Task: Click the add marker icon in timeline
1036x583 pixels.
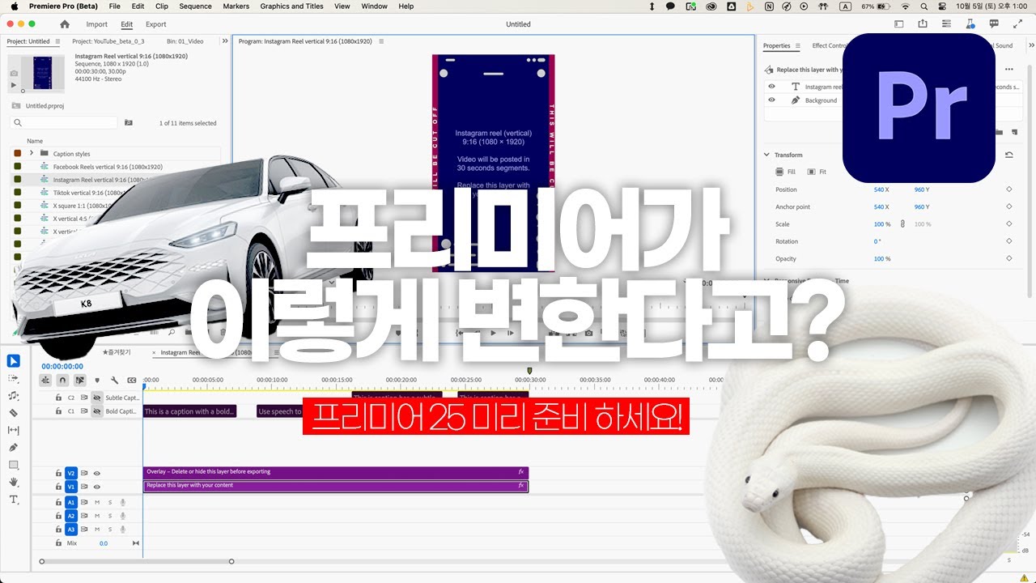Action: coord(97,380)
